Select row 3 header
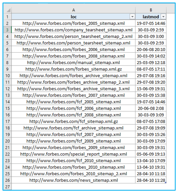Screen dimensions: 179x194 (x=7, y=30)
